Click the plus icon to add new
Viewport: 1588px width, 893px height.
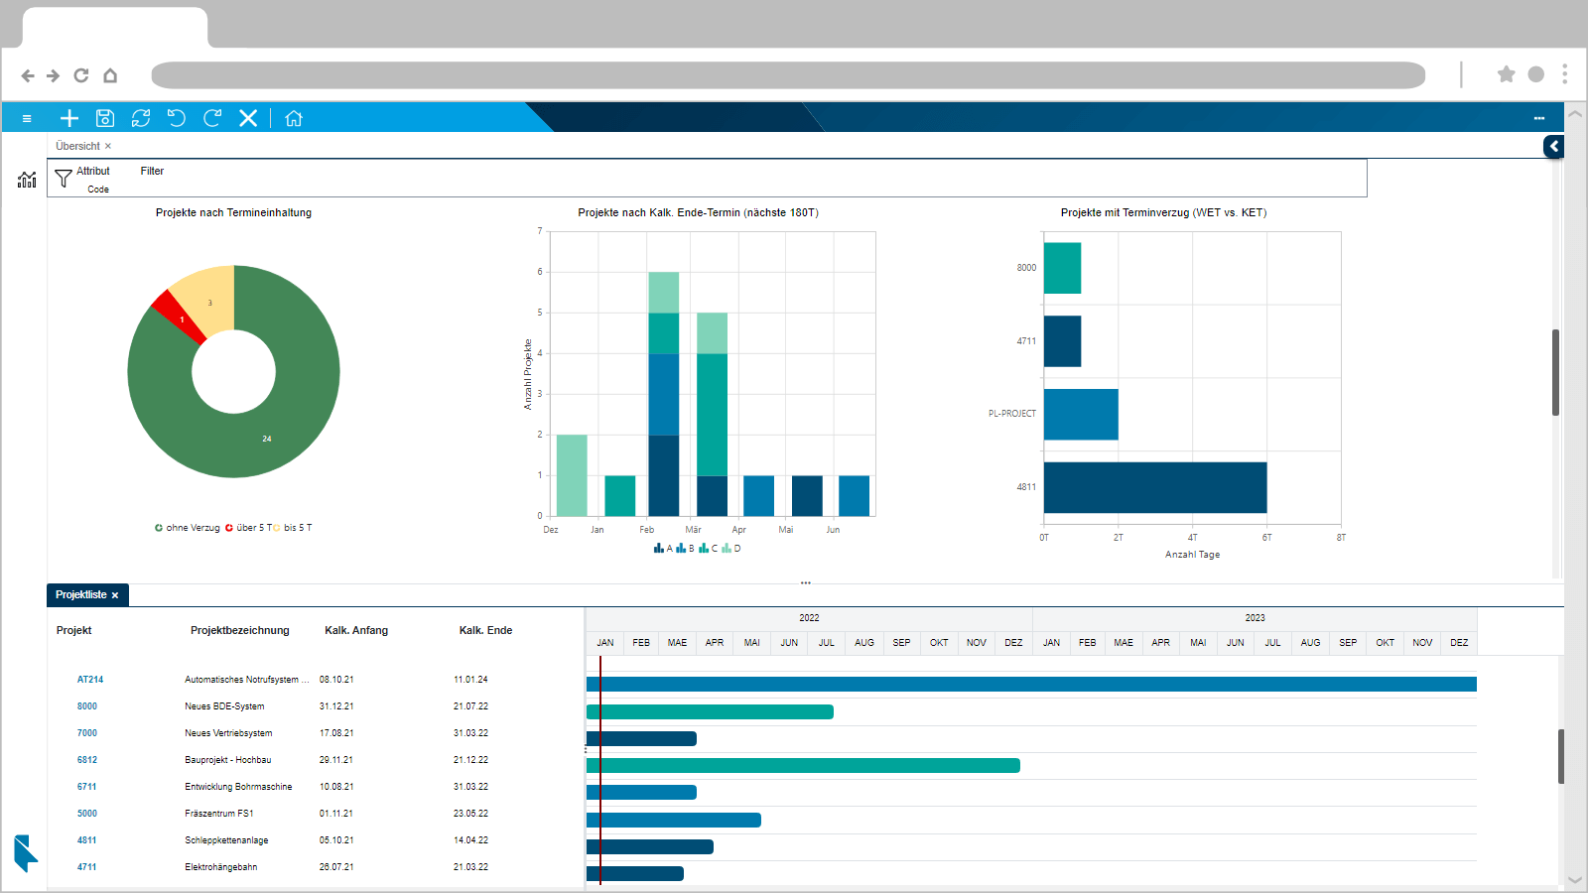(x=69, y=118)
